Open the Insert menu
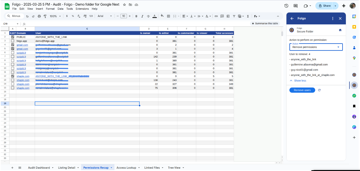 pyautogui.click(x=39, y=9)
